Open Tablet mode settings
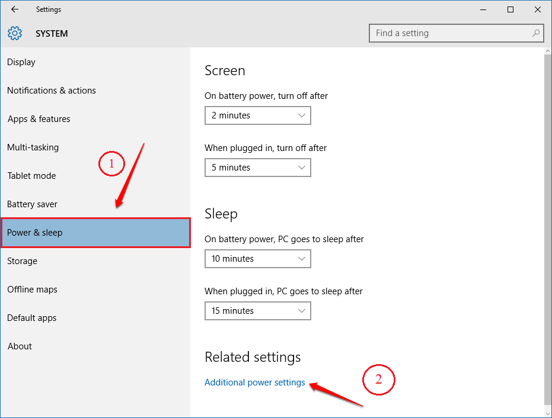Image resolution: width=552 pixels, height=418 pixels. pyautogui.click(x=31, y=175)
